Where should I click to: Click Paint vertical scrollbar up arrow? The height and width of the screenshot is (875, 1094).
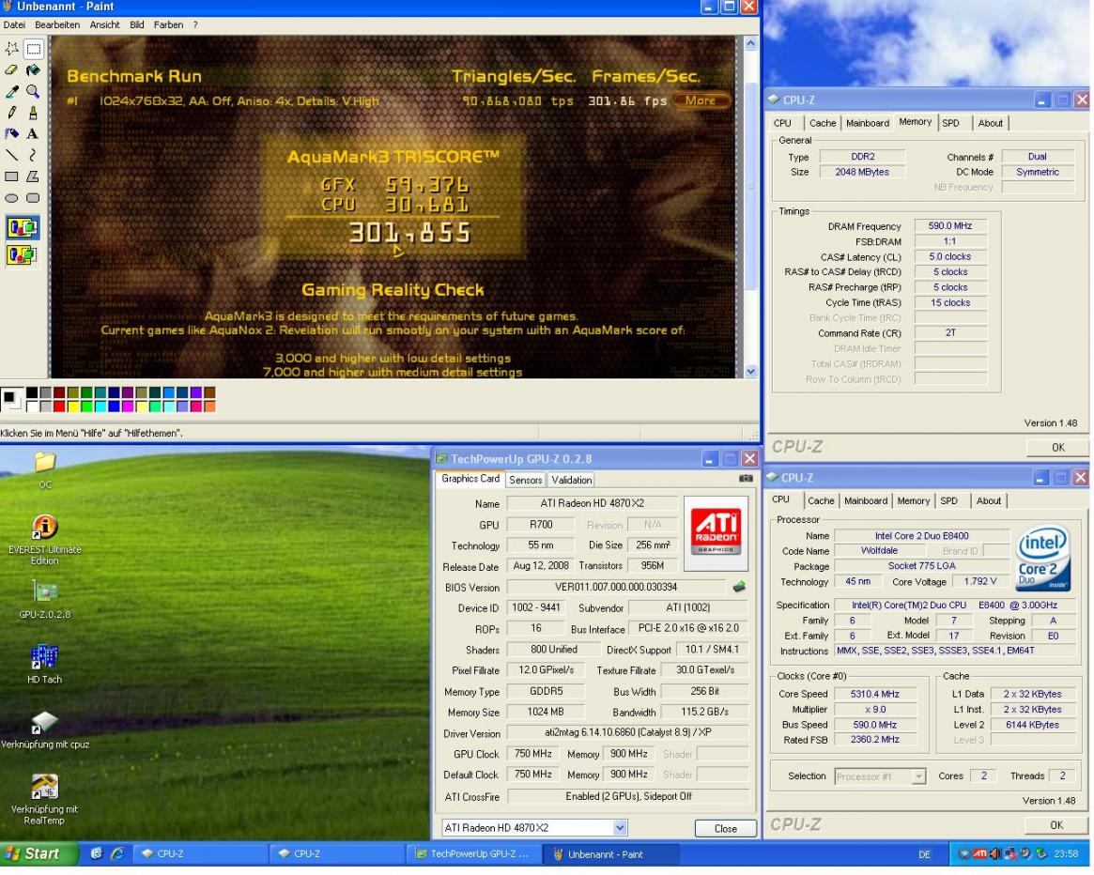click(750, 43)
